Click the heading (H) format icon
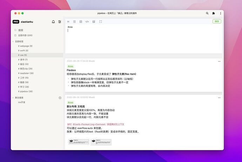This screenshot has height=162, width=242. pyautogui.click(x=68, y=22)
